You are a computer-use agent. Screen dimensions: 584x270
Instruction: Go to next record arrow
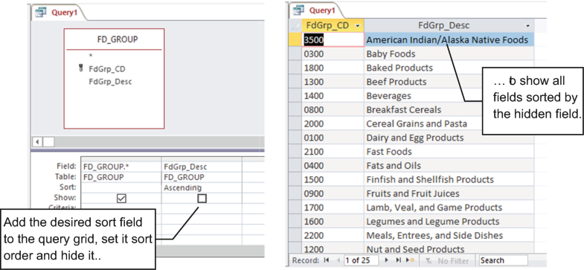387,260
